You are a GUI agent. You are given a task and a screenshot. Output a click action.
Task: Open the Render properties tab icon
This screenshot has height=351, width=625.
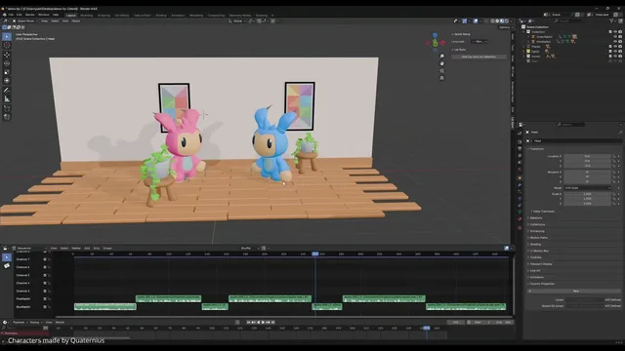point(520,141)
